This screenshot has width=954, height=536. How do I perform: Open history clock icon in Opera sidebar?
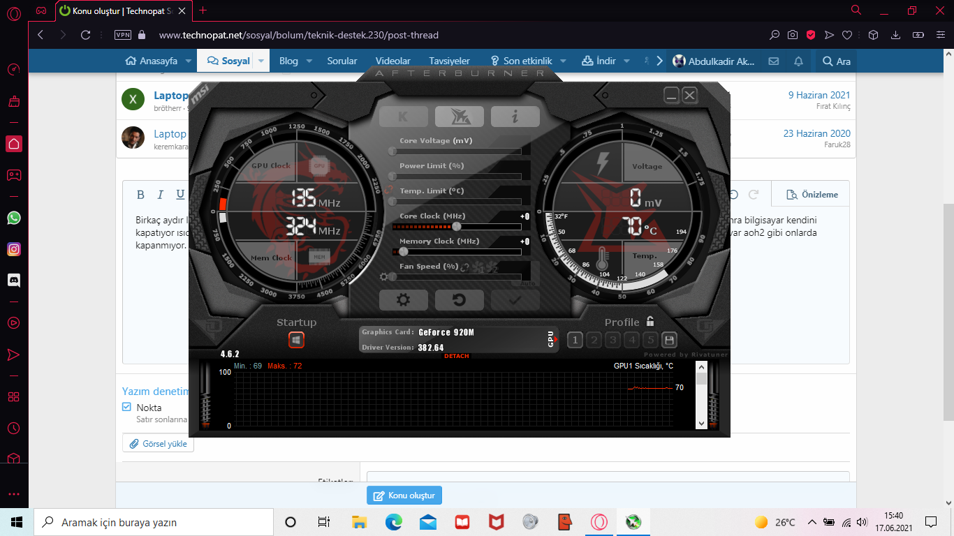pyautogui.click(x=14, y=428)
